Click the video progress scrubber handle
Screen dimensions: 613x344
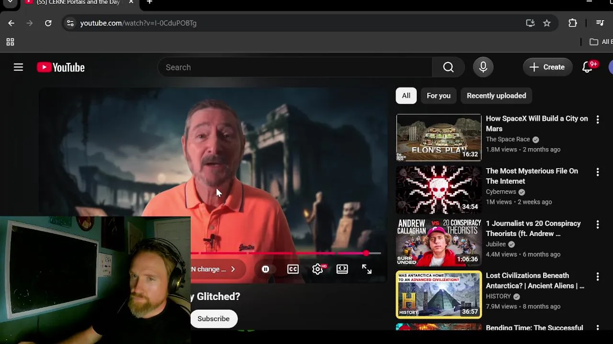pyautogui.click(x=366, y=253)
